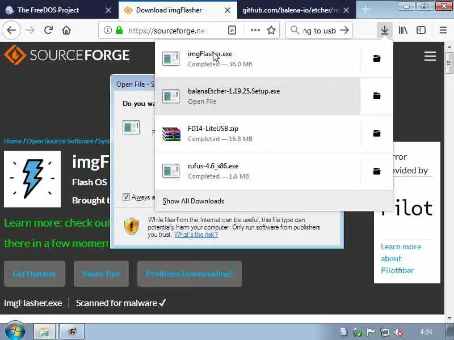Open rufus-4.6_x86.exe download entry

coord(258,171)
